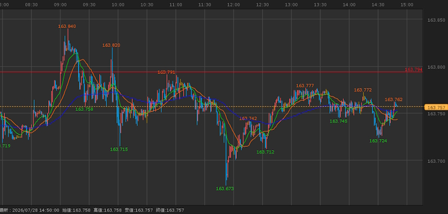Click the 163.742 mid-chart price label
The height and width of the screenshot is (214, 448).
point(248,118)
